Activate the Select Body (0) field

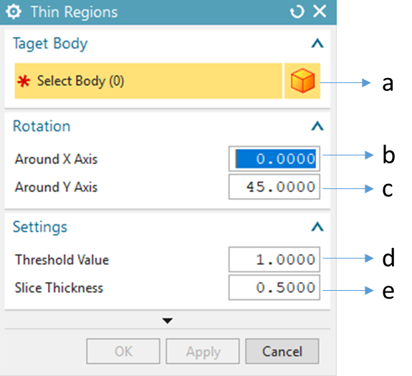pos(148,81)
